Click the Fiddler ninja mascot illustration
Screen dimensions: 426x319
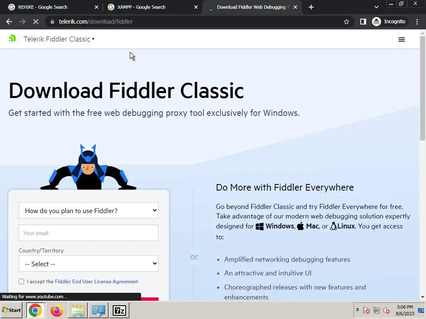(x=88, y=167)
